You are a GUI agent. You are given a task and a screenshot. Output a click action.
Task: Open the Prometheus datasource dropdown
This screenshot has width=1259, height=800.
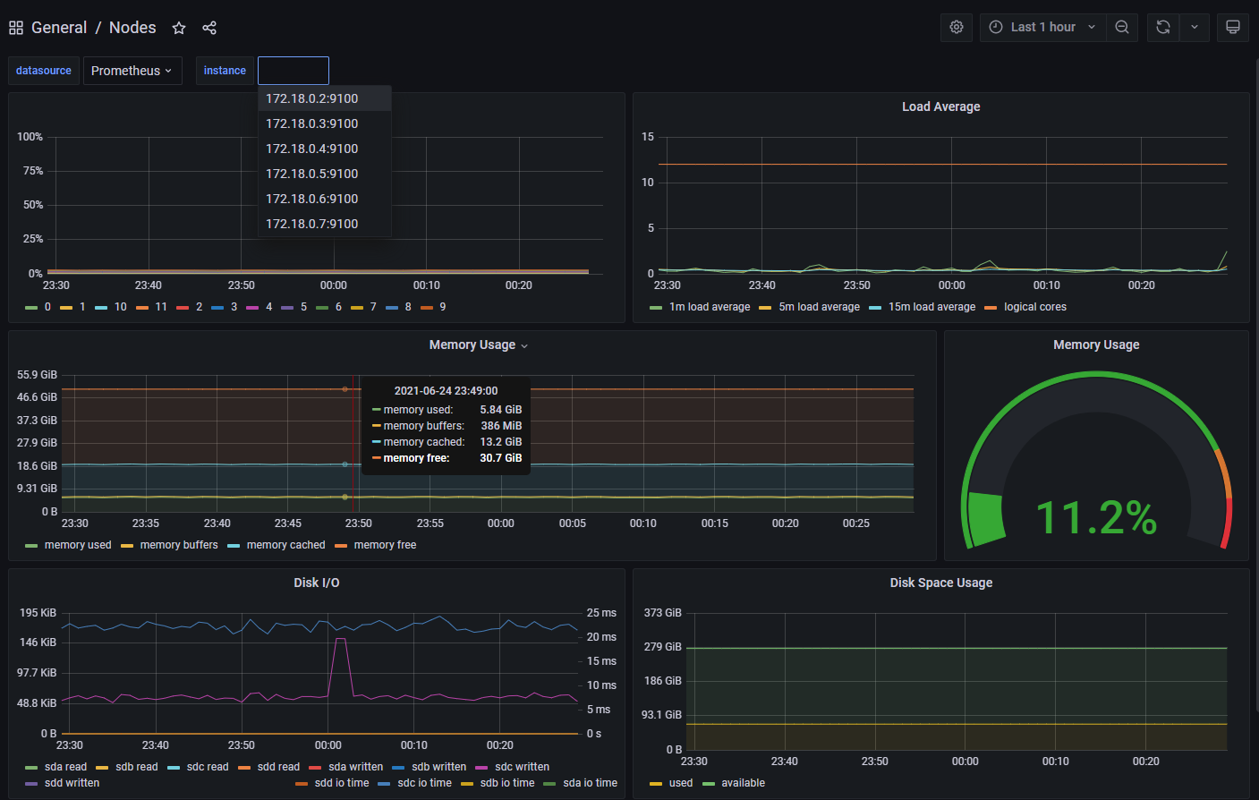tap(132, 70)
